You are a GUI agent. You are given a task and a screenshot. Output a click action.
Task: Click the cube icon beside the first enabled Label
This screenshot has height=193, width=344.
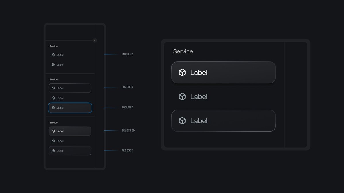click(x=53, y=55)
